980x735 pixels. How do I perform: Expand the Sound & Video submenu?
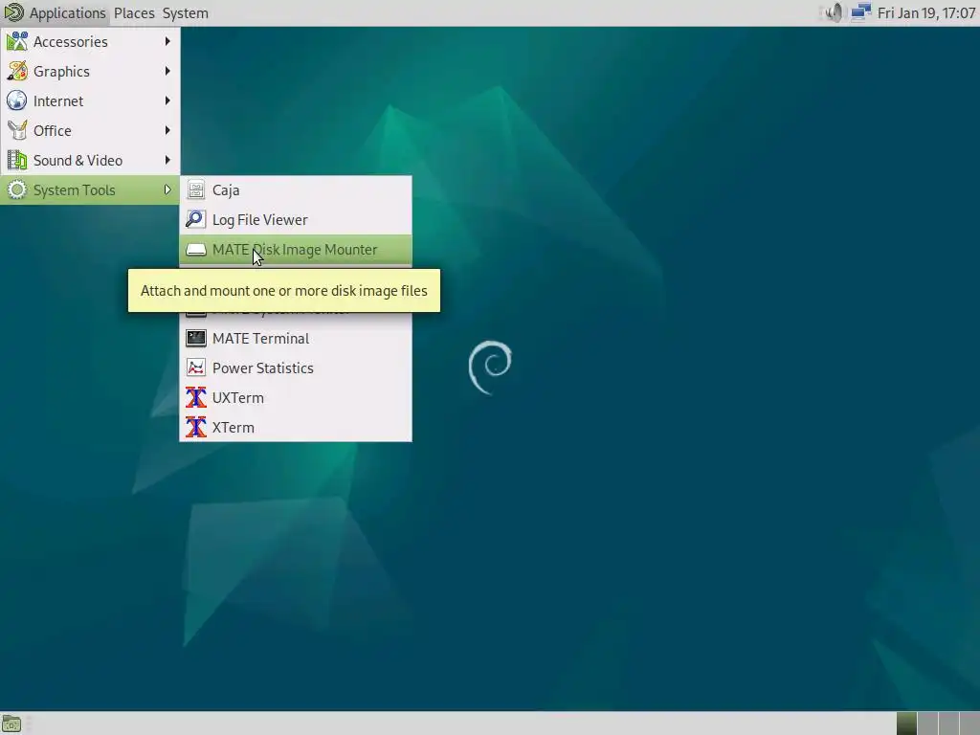click(90, 161)
